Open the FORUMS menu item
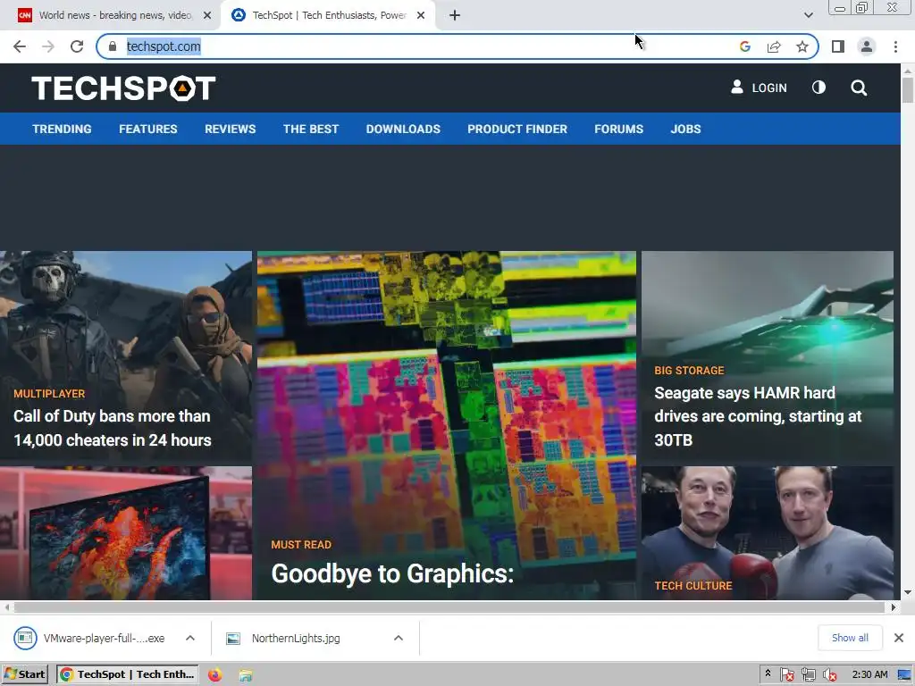 tap(618, 129)
